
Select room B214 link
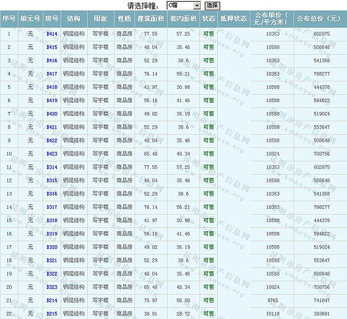pos(51,300)
